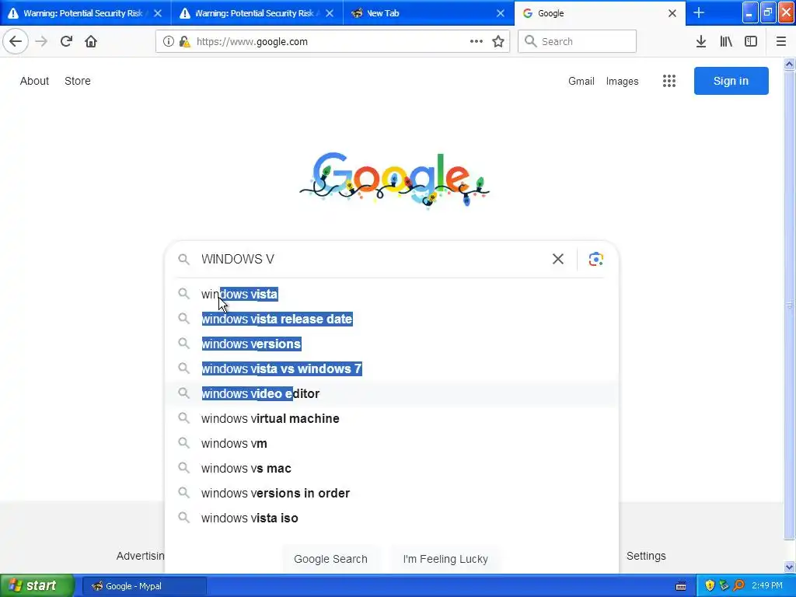This screenshot has height=597, width=796.
Task: Click the I'm Feeling Lucky button
Action: click(445, 559)
